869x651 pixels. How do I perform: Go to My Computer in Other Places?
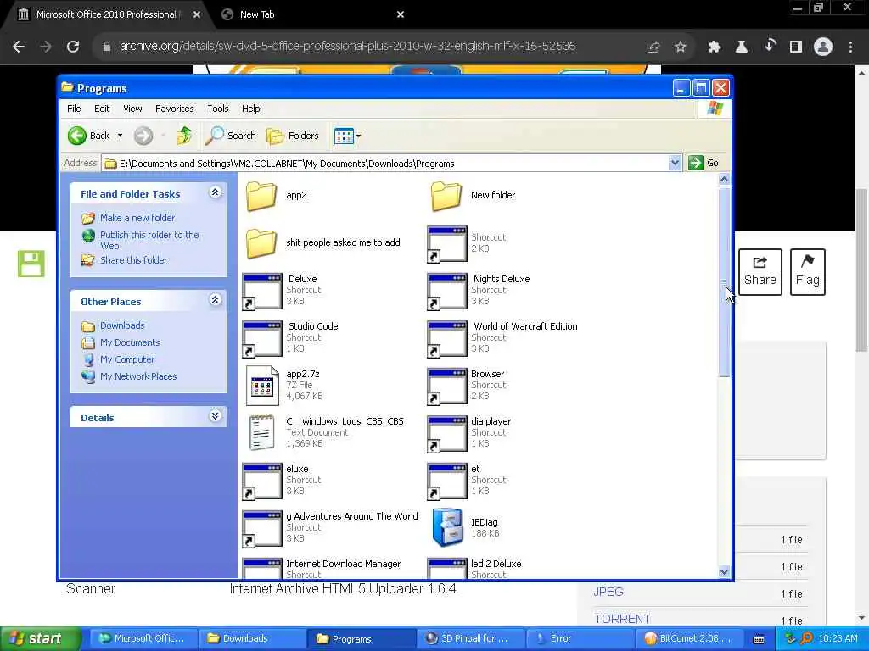(127, 359)
